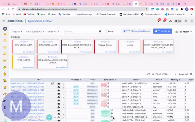
Task: Refresh the applications table
Action: click(149, 74)
